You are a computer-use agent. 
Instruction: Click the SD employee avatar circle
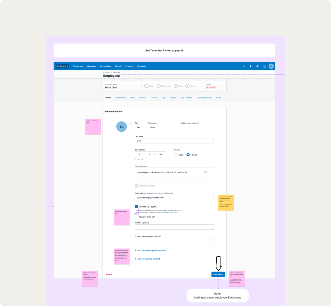click(x=121, y=127)
